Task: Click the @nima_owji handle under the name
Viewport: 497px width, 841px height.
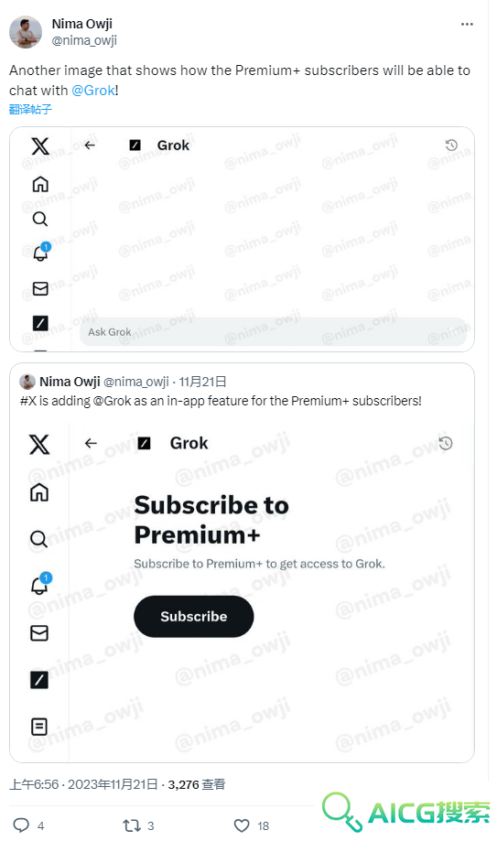Action: pyautogui.click(x=84, y=40)
